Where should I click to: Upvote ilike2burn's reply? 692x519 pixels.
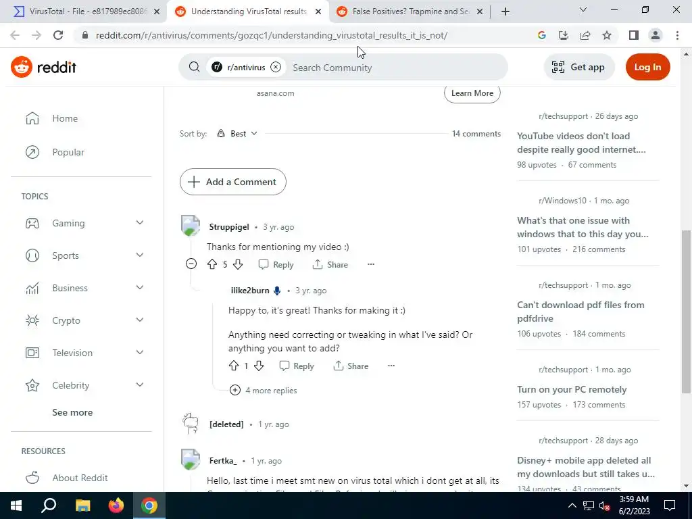click(234, 366)
